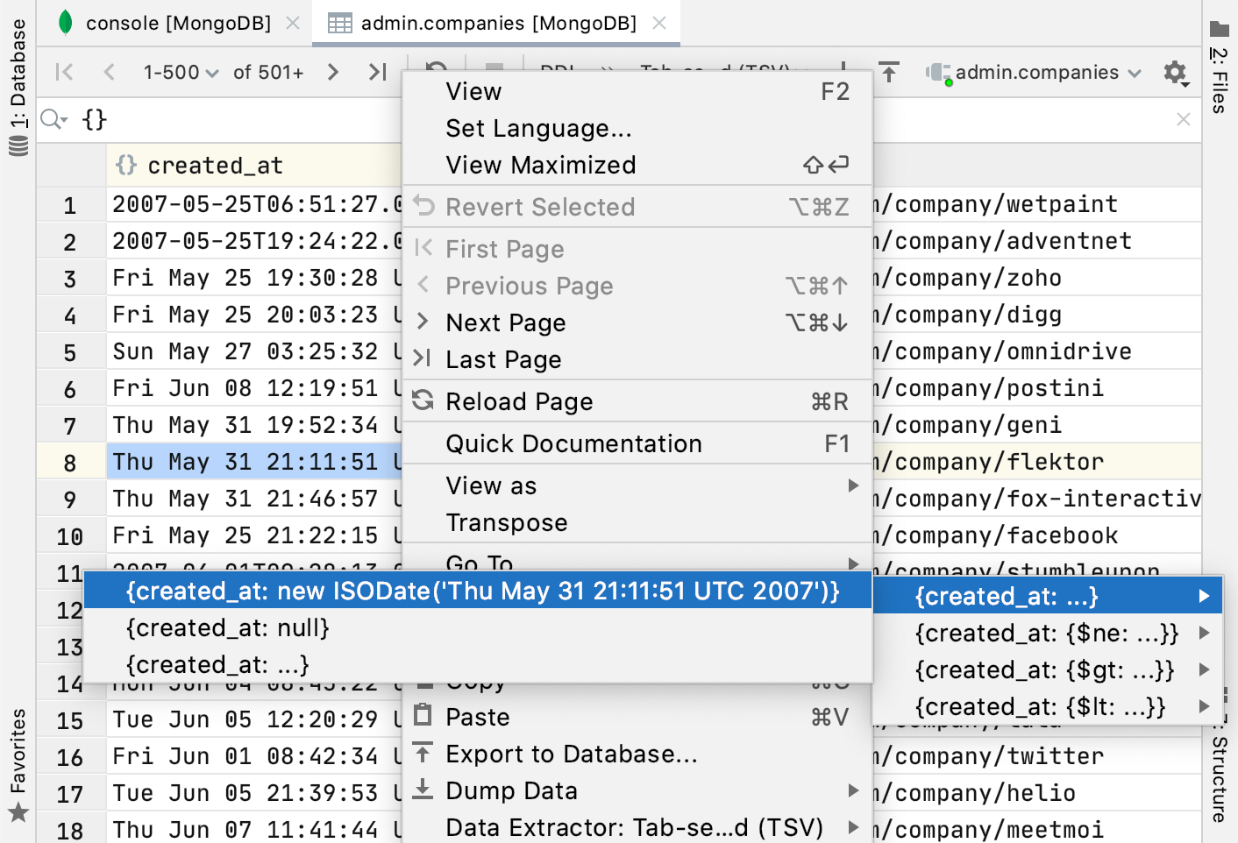Open the Database tool window
Viewport: 1238px width, 843px height.
click(x=18, y=88)
